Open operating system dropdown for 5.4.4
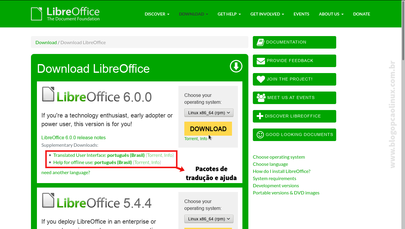 coord(209,219)
